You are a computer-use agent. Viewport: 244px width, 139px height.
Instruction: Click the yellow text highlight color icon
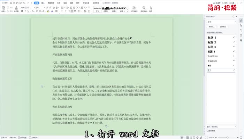(48, 11)
